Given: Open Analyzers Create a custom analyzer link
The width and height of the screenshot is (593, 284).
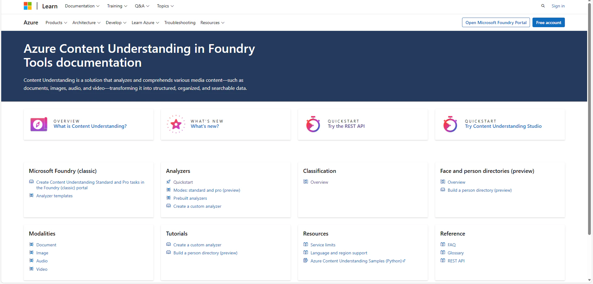Looking at the screenshot, I should [197, 206].
